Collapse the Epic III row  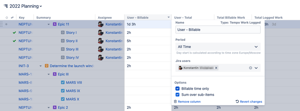(x=49, y=74)
